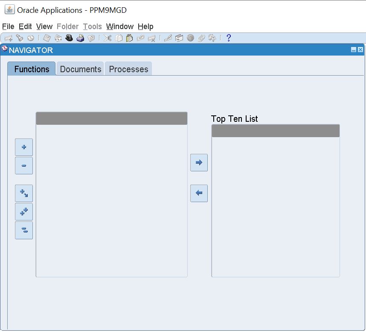Click the Find flashlight icon
The width and height of the screenshot is (366, 332).
click(x=19, y=38)
